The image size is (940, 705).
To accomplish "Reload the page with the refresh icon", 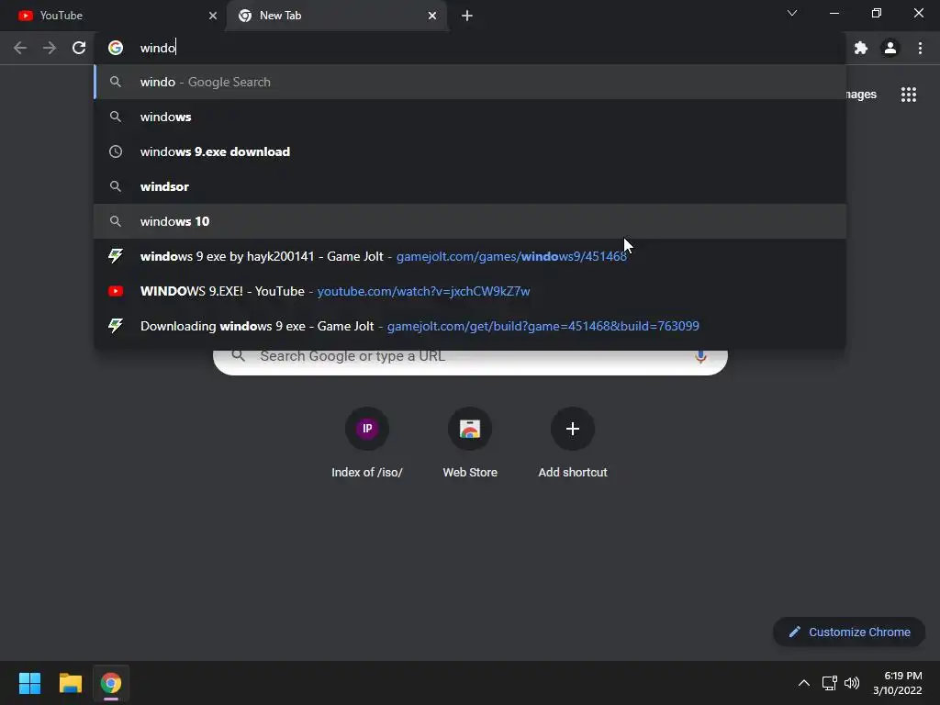I will [x=79, y=48].
